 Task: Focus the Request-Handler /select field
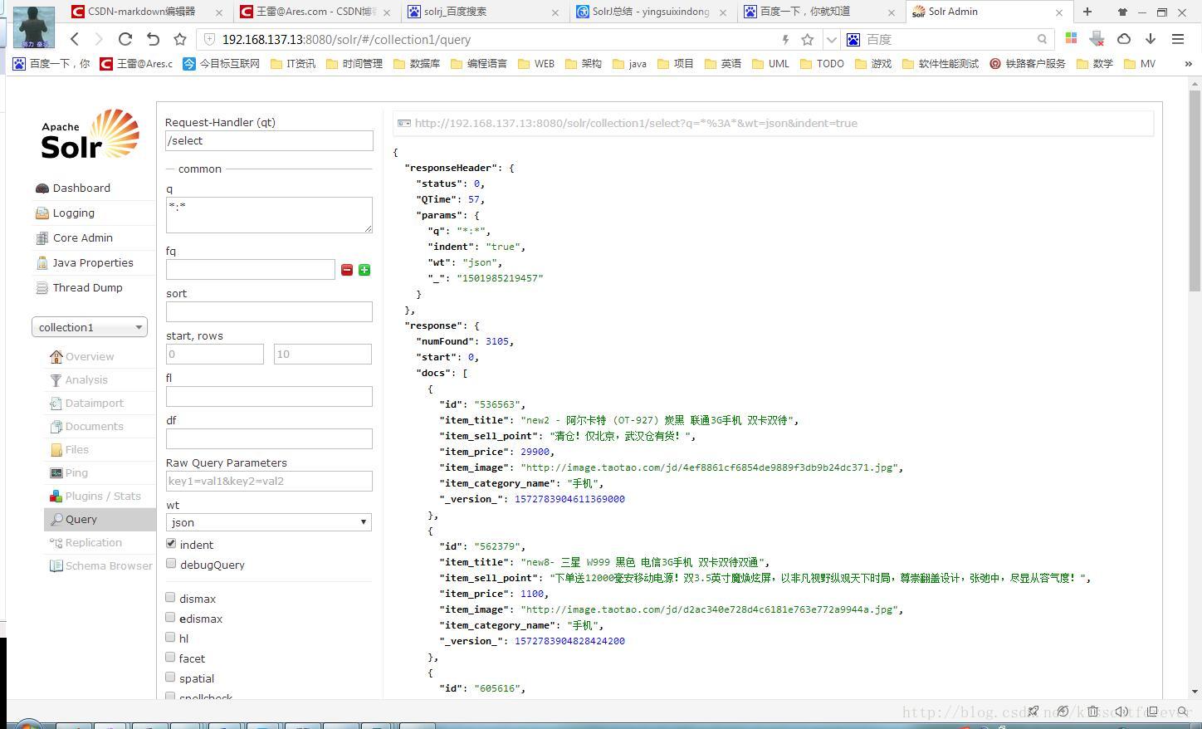coord(269,141)
